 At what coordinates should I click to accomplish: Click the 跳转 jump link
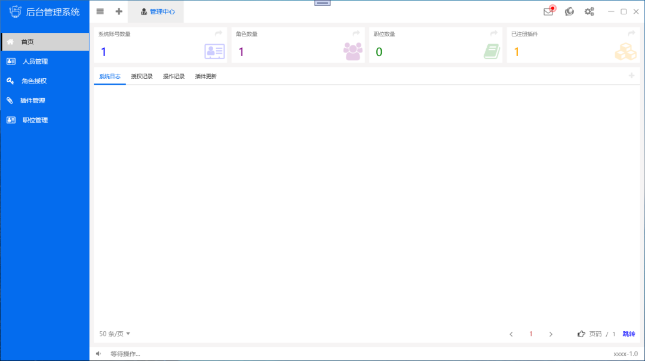(x=629, y=334)
